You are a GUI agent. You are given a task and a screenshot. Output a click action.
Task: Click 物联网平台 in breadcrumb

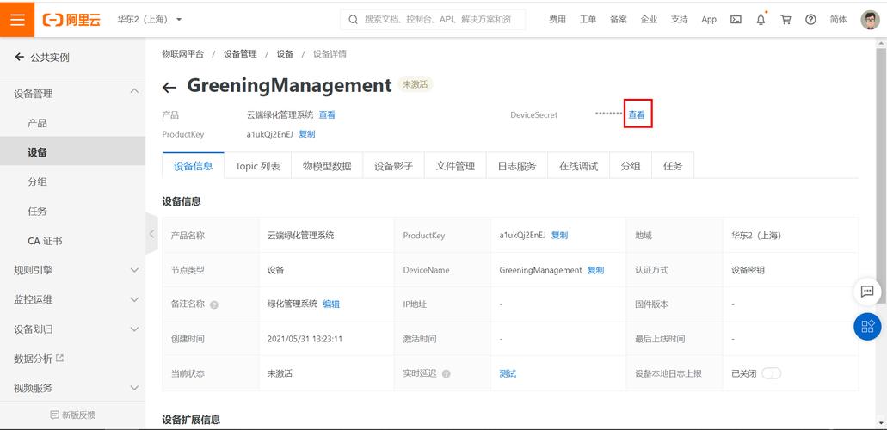[182, 53]
